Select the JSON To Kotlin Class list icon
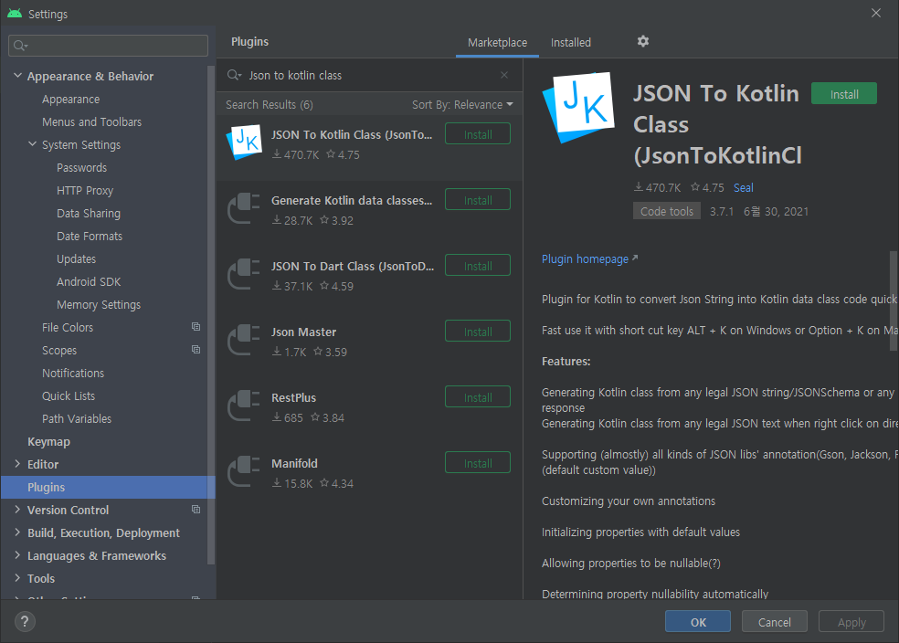The width and height of the screenshot is (899, 643). pos(245,142)
